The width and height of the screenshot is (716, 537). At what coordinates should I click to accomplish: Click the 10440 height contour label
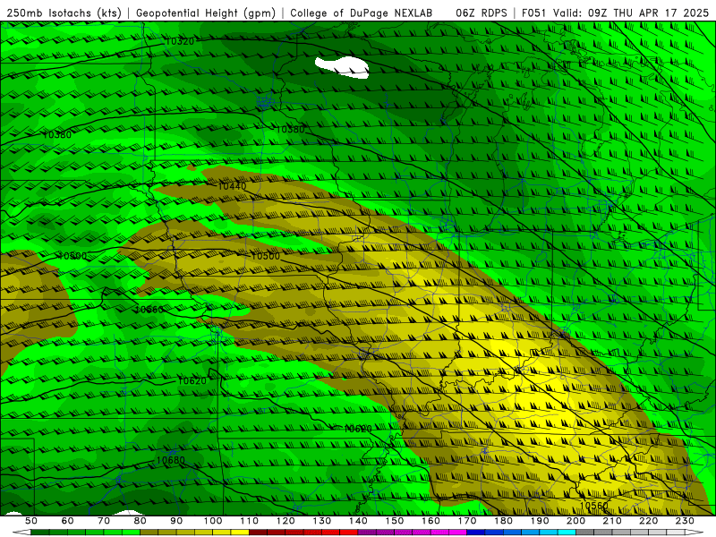pos(232,186)
